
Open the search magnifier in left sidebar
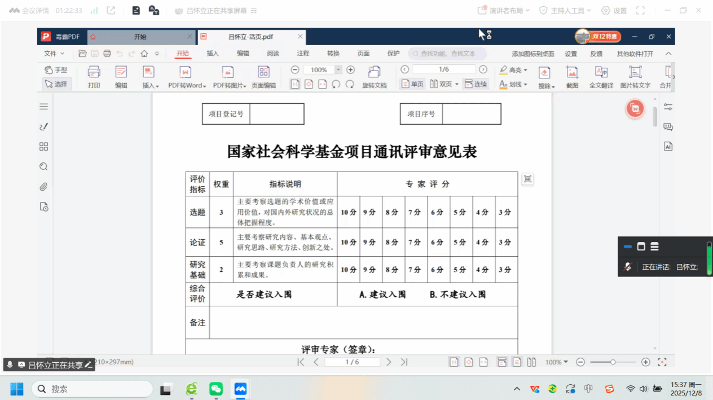tap(43, 166)
